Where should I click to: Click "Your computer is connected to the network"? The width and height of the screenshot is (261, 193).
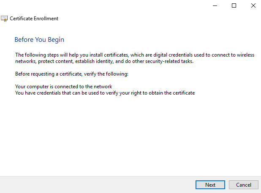tap(63, 87)
